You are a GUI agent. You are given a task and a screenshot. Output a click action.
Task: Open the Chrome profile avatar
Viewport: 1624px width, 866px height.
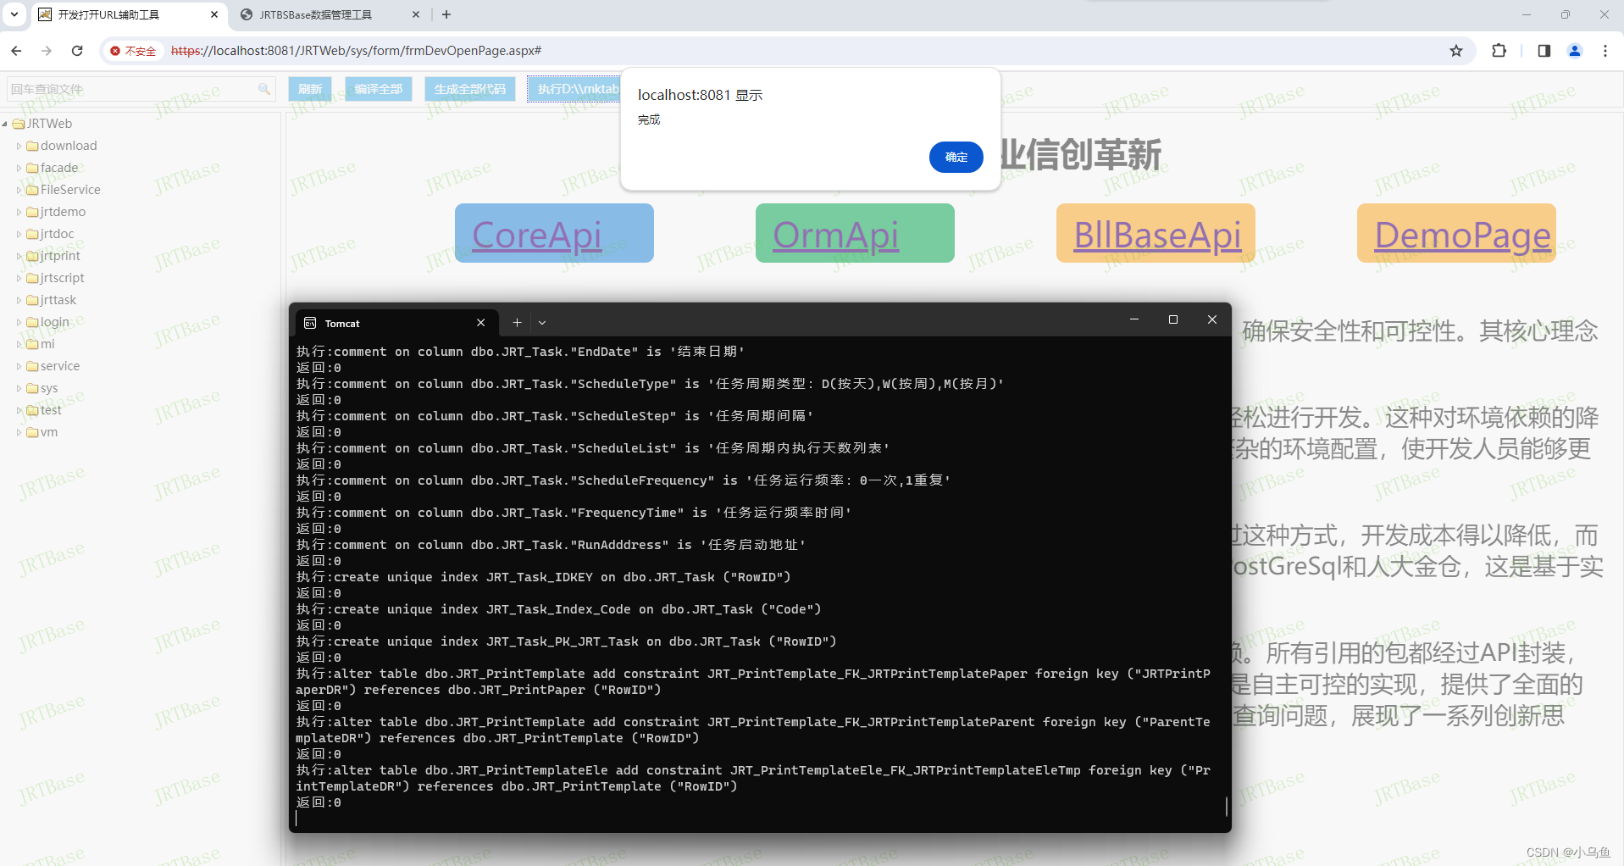pos(1575,51)
